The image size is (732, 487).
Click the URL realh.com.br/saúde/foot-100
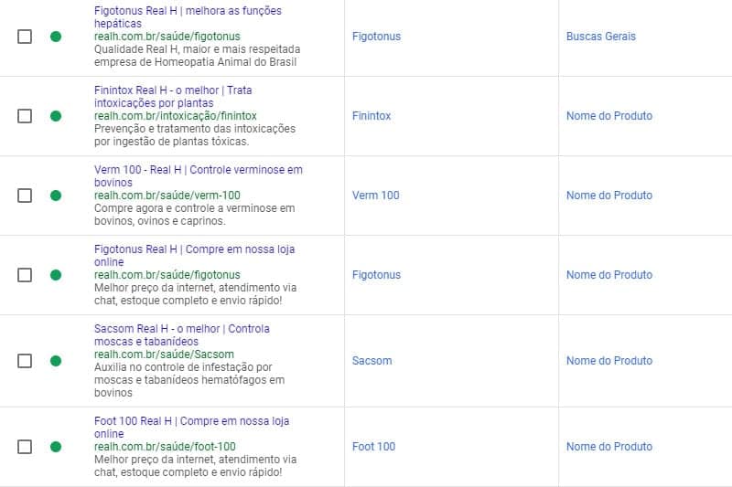coord(165,447)
